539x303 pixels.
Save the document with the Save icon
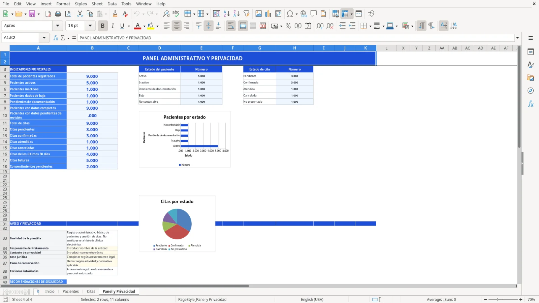click(x=32, y=14)
